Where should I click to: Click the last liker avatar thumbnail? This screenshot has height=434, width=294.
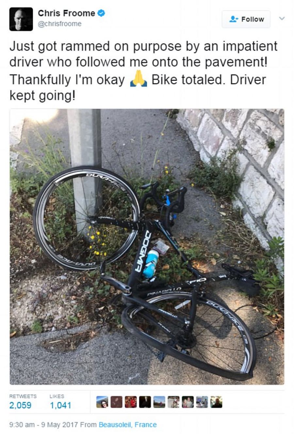coord(216,402)
